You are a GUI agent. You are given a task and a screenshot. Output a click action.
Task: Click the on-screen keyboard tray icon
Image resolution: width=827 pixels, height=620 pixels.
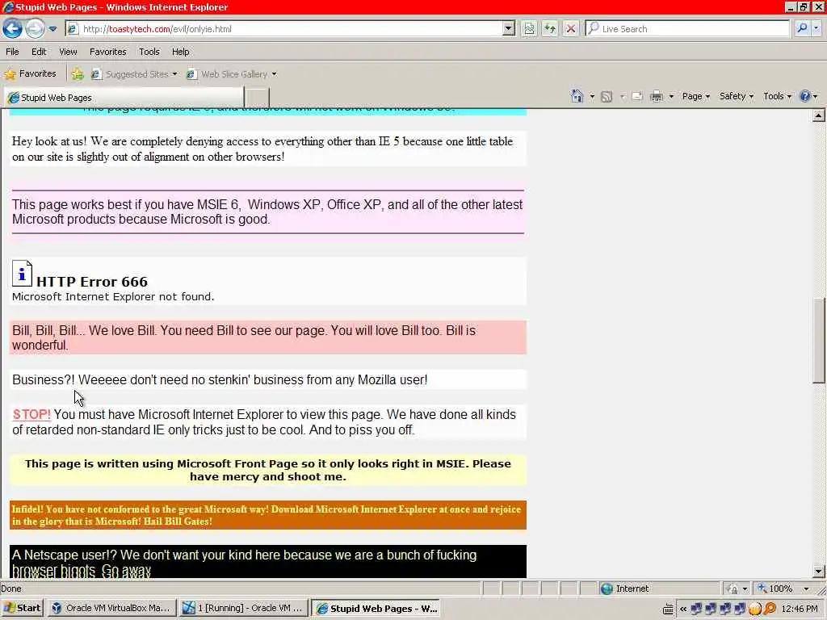668,609
